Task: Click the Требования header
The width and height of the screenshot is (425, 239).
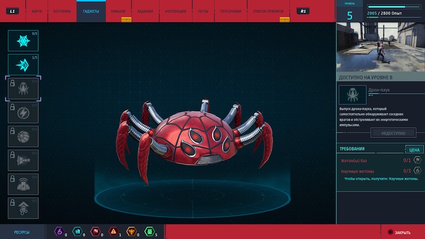Action: [352, 149]
